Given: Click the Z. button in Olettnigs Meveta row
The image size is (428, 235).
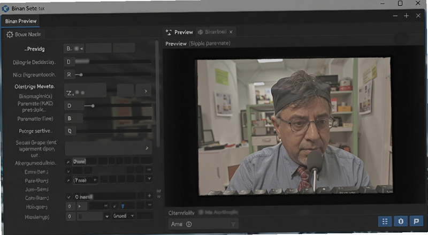Looking at the screenshot, I should tap(85, 90).
